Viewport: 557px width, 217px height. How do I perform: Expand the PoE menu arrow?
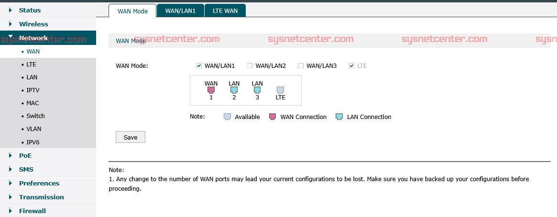(11, 155)
